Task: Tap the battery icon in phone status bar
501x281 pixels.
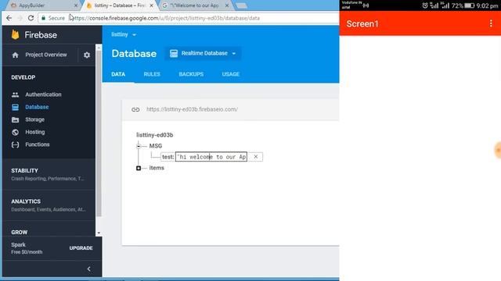Action: (x=470, y=5)
